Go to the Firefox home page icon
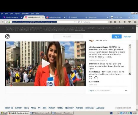This screenshot has width=138, height=115. tap(125, 22)
